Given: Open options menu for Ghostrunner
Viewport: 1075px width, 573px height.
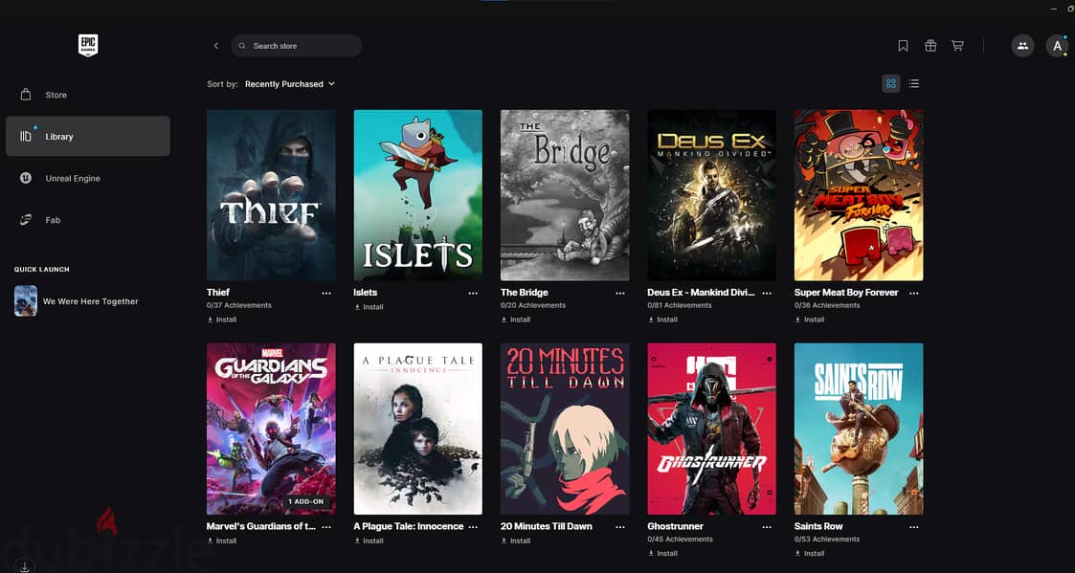Looking at the screenshot, I should [x=767, y=527].
